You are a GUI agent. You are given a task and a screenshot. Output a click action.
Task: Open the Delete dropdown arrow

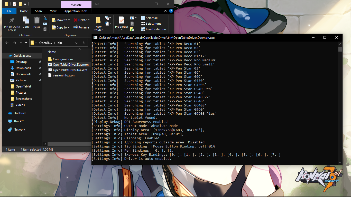(89, 20)
